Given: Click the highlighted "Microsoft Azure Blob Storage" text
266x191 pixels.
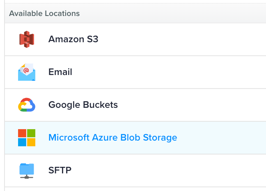Looking at the screenshot, I should tap(112, 138).
